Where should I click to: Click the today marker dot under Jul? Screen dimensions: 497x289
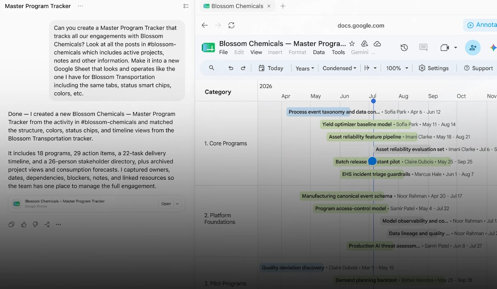pyautogui.click(x=373, y=101)
